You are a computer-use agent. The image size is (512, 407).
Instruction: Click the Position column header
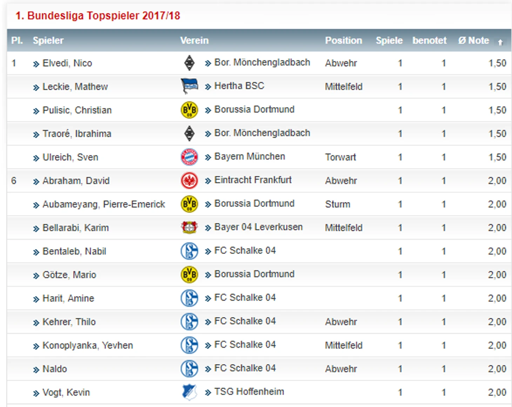tap(344, 40)
